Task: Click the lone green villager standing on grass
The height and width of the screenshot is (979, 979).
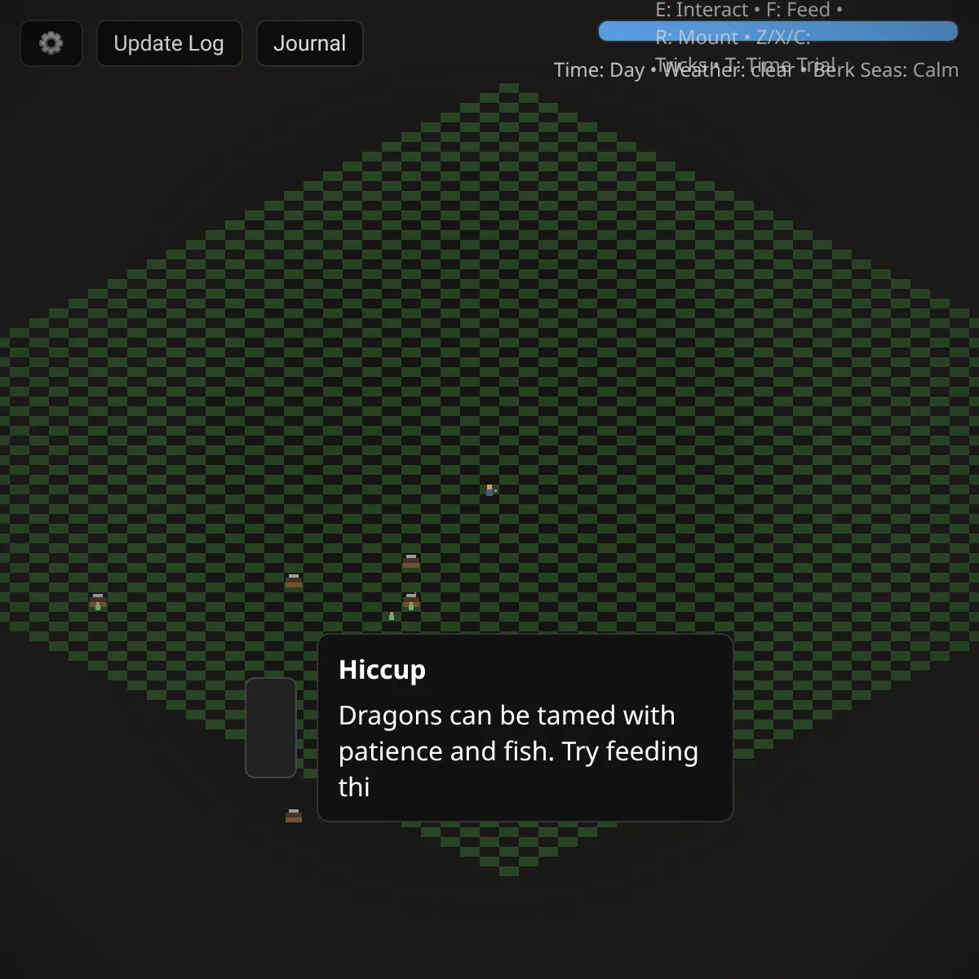Action: (x=392, y=616)
